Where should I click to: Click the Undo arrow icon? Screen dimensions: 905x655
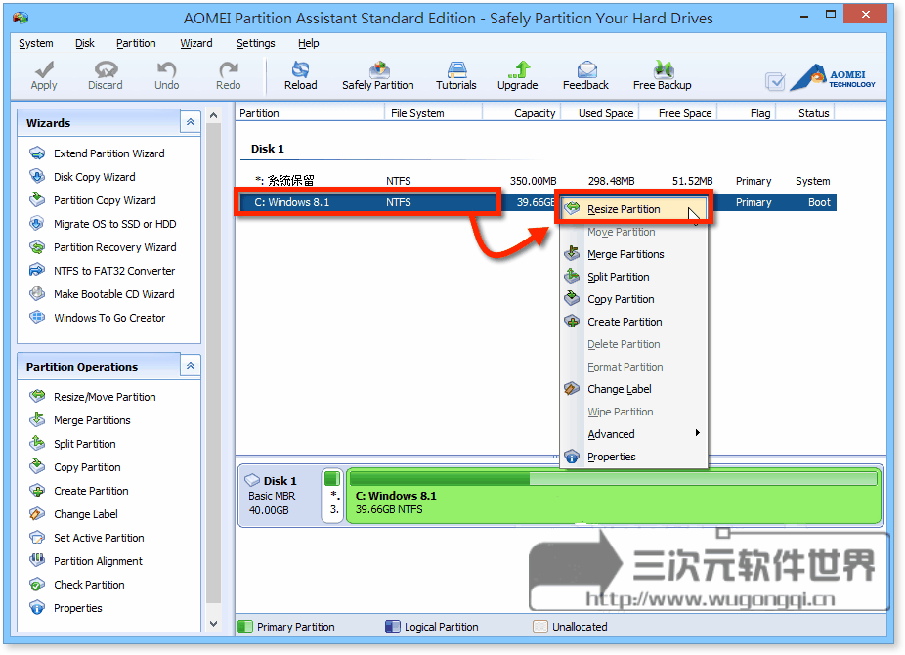click(167, 69)
